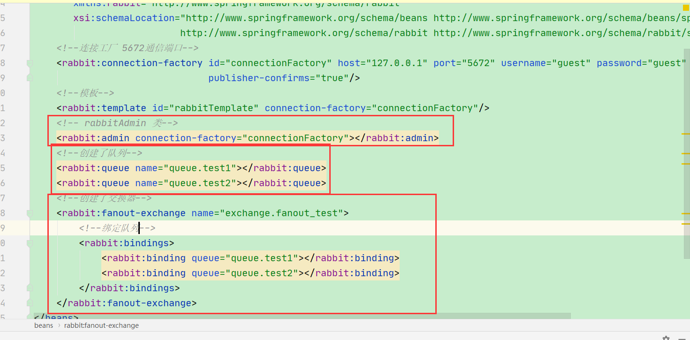Click queue.test2 in the rabbit:binding line
This screenshot has width=690, height=340.
(262, 273)
